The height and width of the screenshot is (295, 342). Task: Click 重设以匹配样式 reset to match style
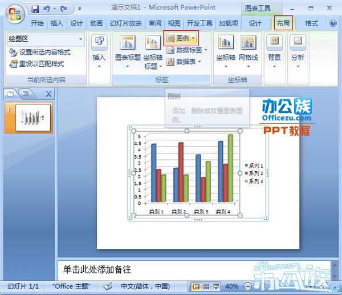click(36, 64)
